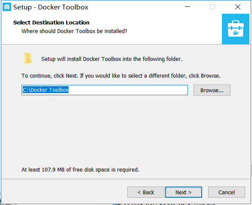Click 'Setup will install Docker Toolbox' sentence
Screen dimensions: 252x205
coord(112,59)
